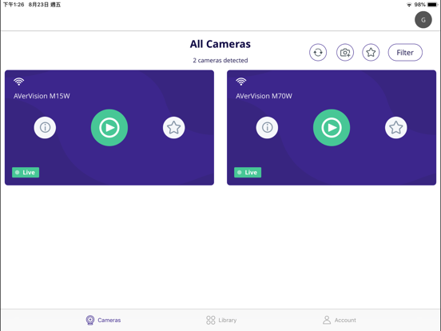Switch to the Cameras tab
The image size is (441, 331).
coord(104,320)
